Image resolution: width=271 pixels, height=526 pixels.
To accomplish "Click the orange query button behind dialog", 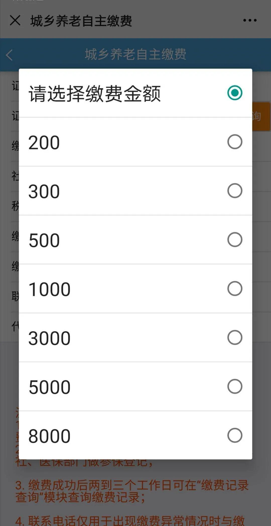I will (x=261, y=116).
